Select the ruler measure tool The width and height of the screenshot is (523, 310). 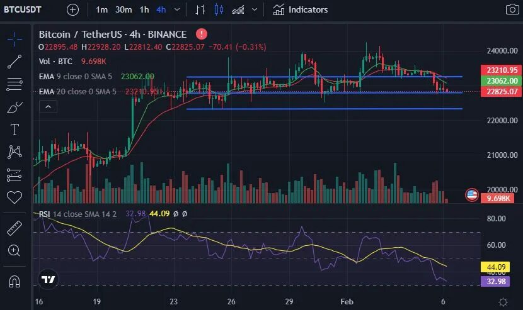click(x=14, y=228)
